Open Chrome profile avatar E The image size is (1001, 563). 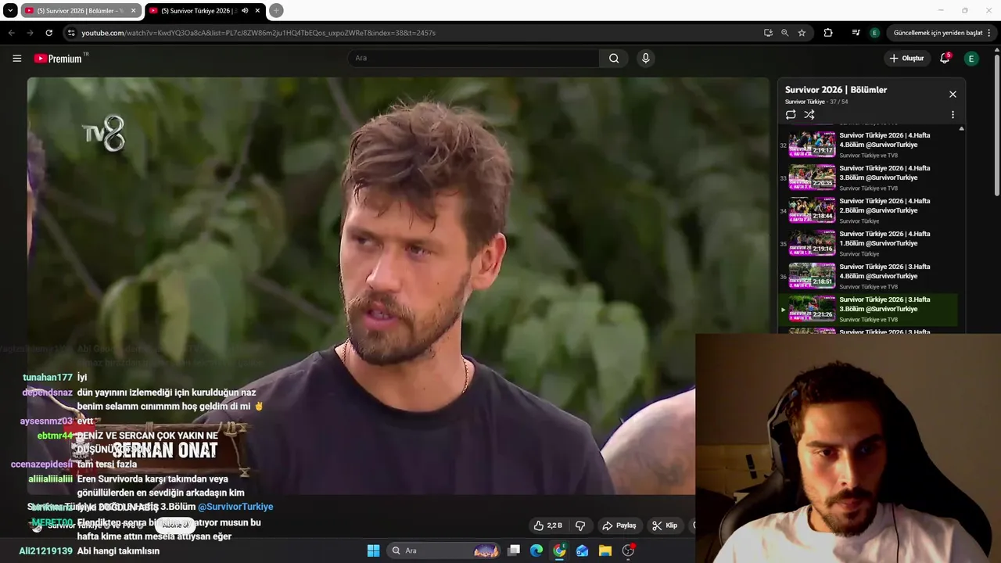pos(874,33)
